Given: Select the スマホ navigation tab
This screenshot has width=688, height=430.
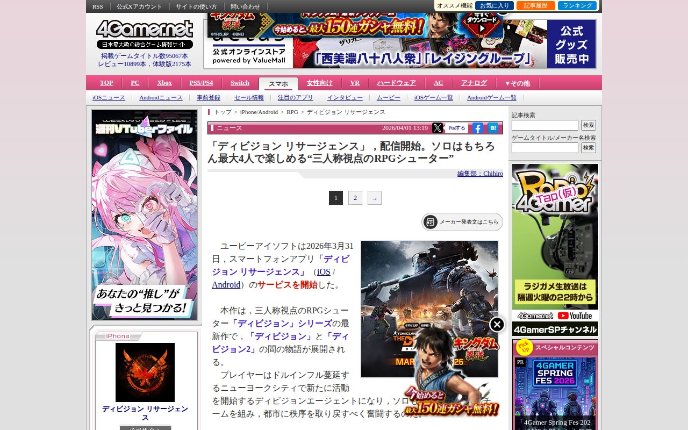Looking at the screenshot, I should point(278,84).
